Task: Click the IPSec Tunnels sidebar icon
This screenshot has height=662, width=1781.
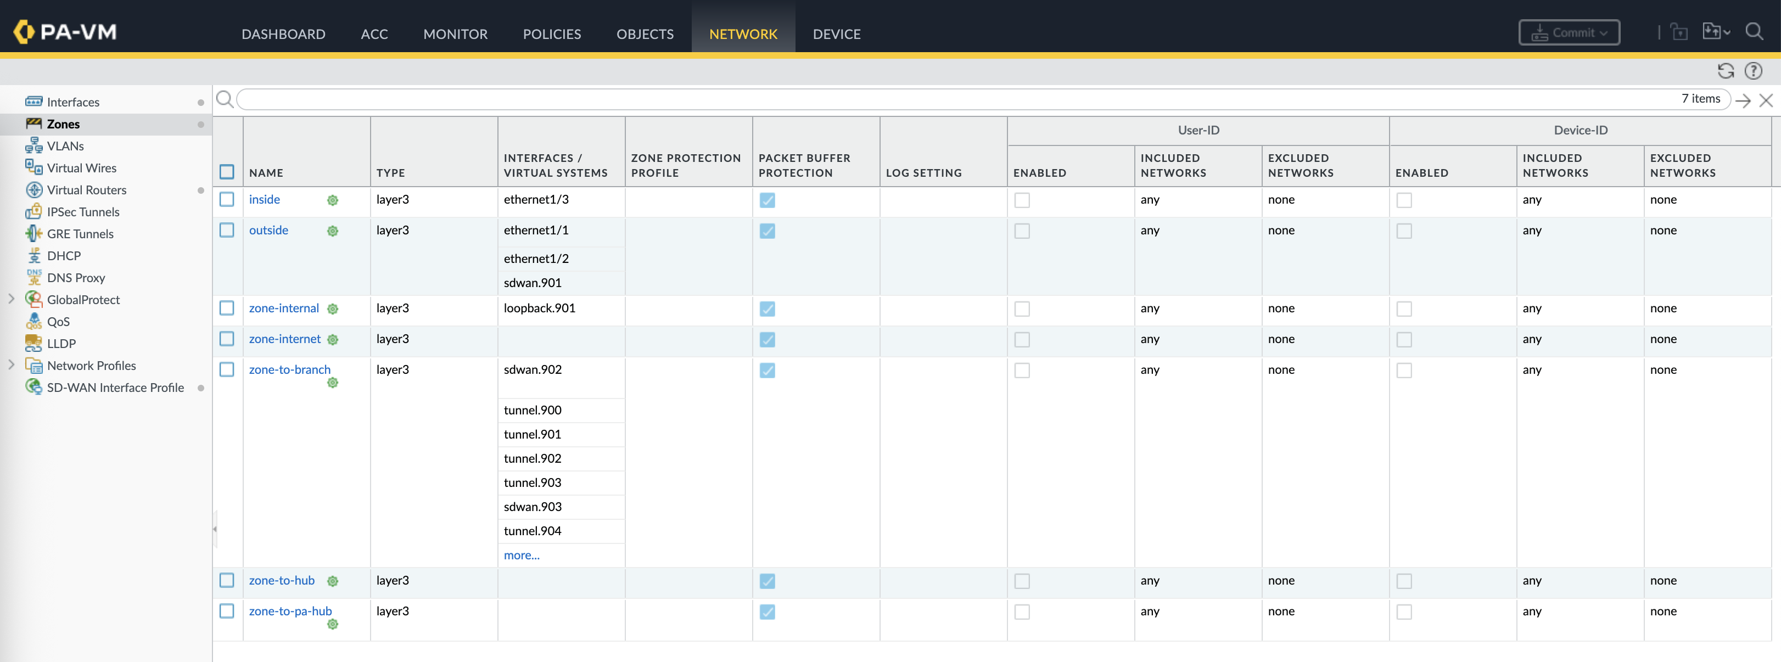Action: tap(33, 212)
